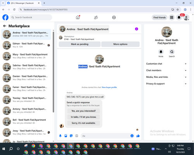Mute this chat with the bell icon
The width and height of the screenshot is (194, 155).
[x=161, y=52]
